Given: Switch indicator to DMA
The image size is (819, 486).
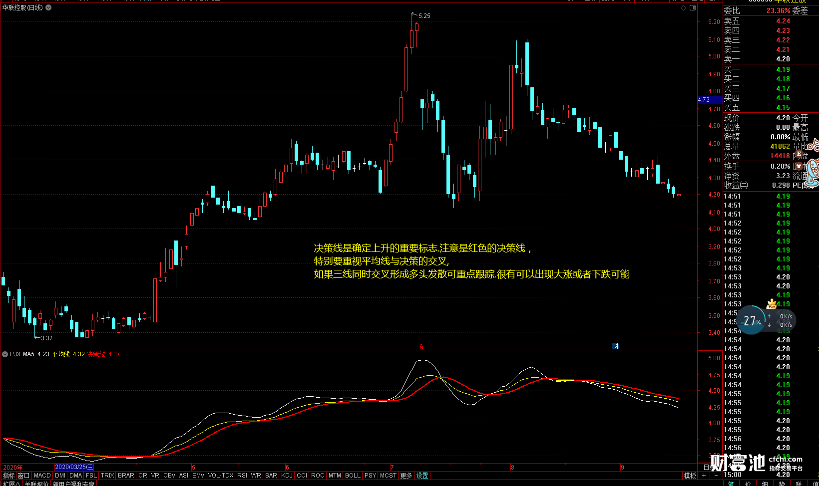Looking at the screenshot, I should [76, 476].
